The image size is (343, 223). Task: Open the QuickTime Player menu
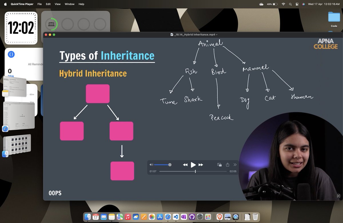pyautogui.click(x=22, y=4)
